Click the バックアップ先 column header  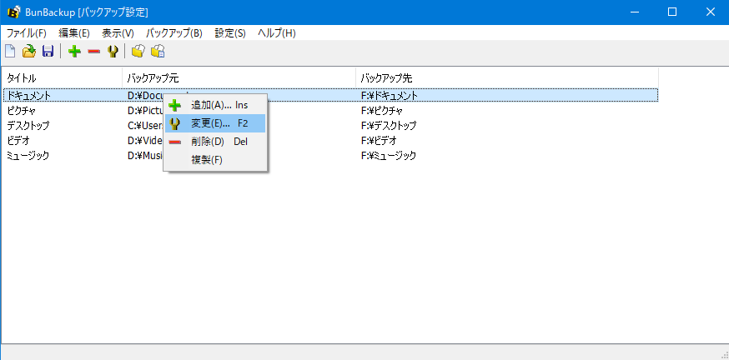tap(507, 78)
